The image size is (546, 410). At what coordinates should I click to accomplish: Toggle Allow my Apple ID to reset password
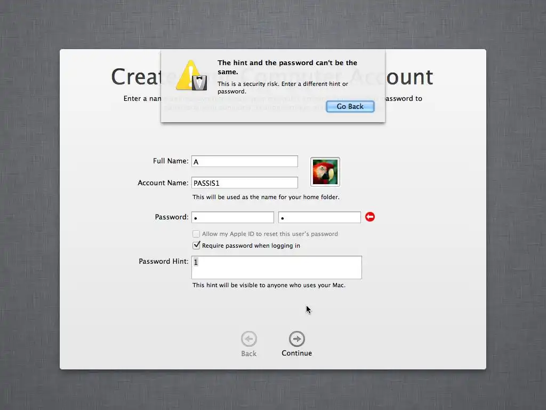click(x=196, y=234)
